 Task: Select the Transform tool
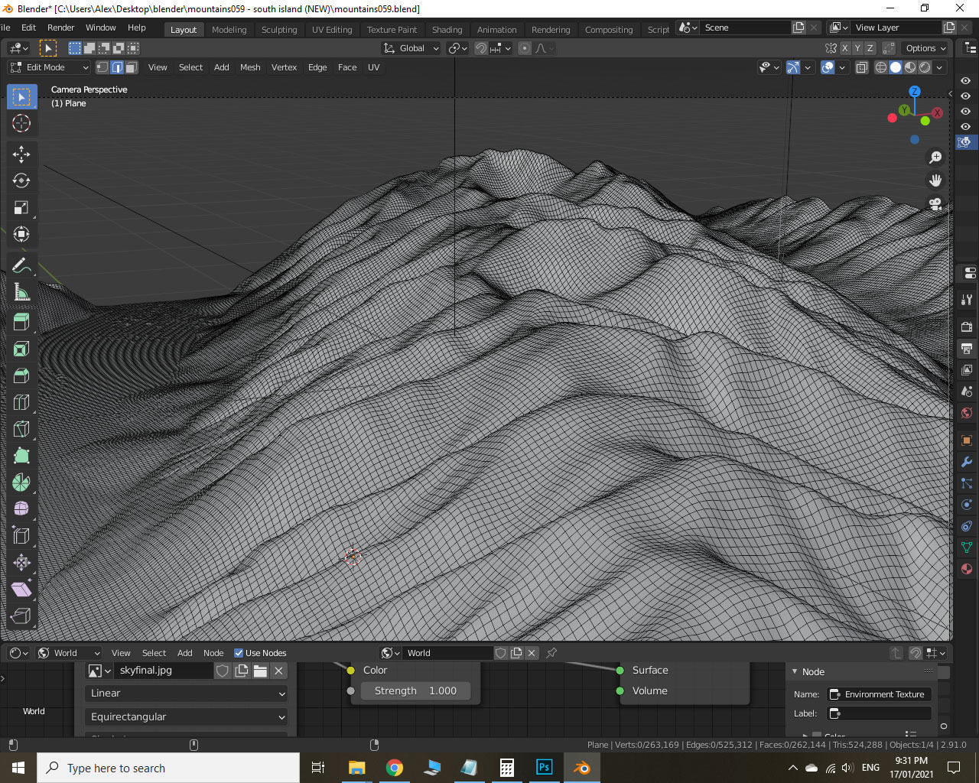tap(21, 234)
